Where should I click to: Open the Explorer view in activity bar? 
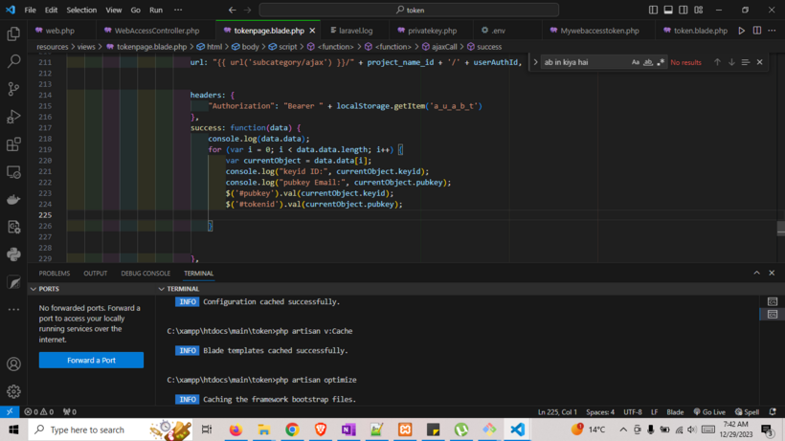pyautogui.click(x=13, y=33)
